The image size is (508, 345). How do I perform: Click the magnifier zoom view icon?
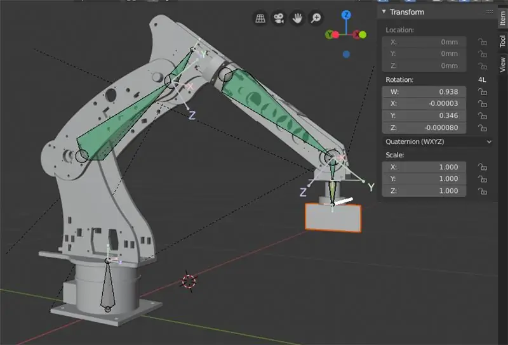[316, 18]
